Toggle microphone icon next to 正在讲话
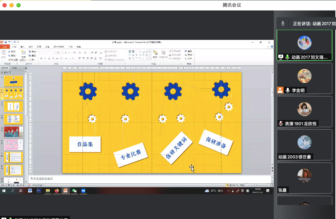 point(283,23)
